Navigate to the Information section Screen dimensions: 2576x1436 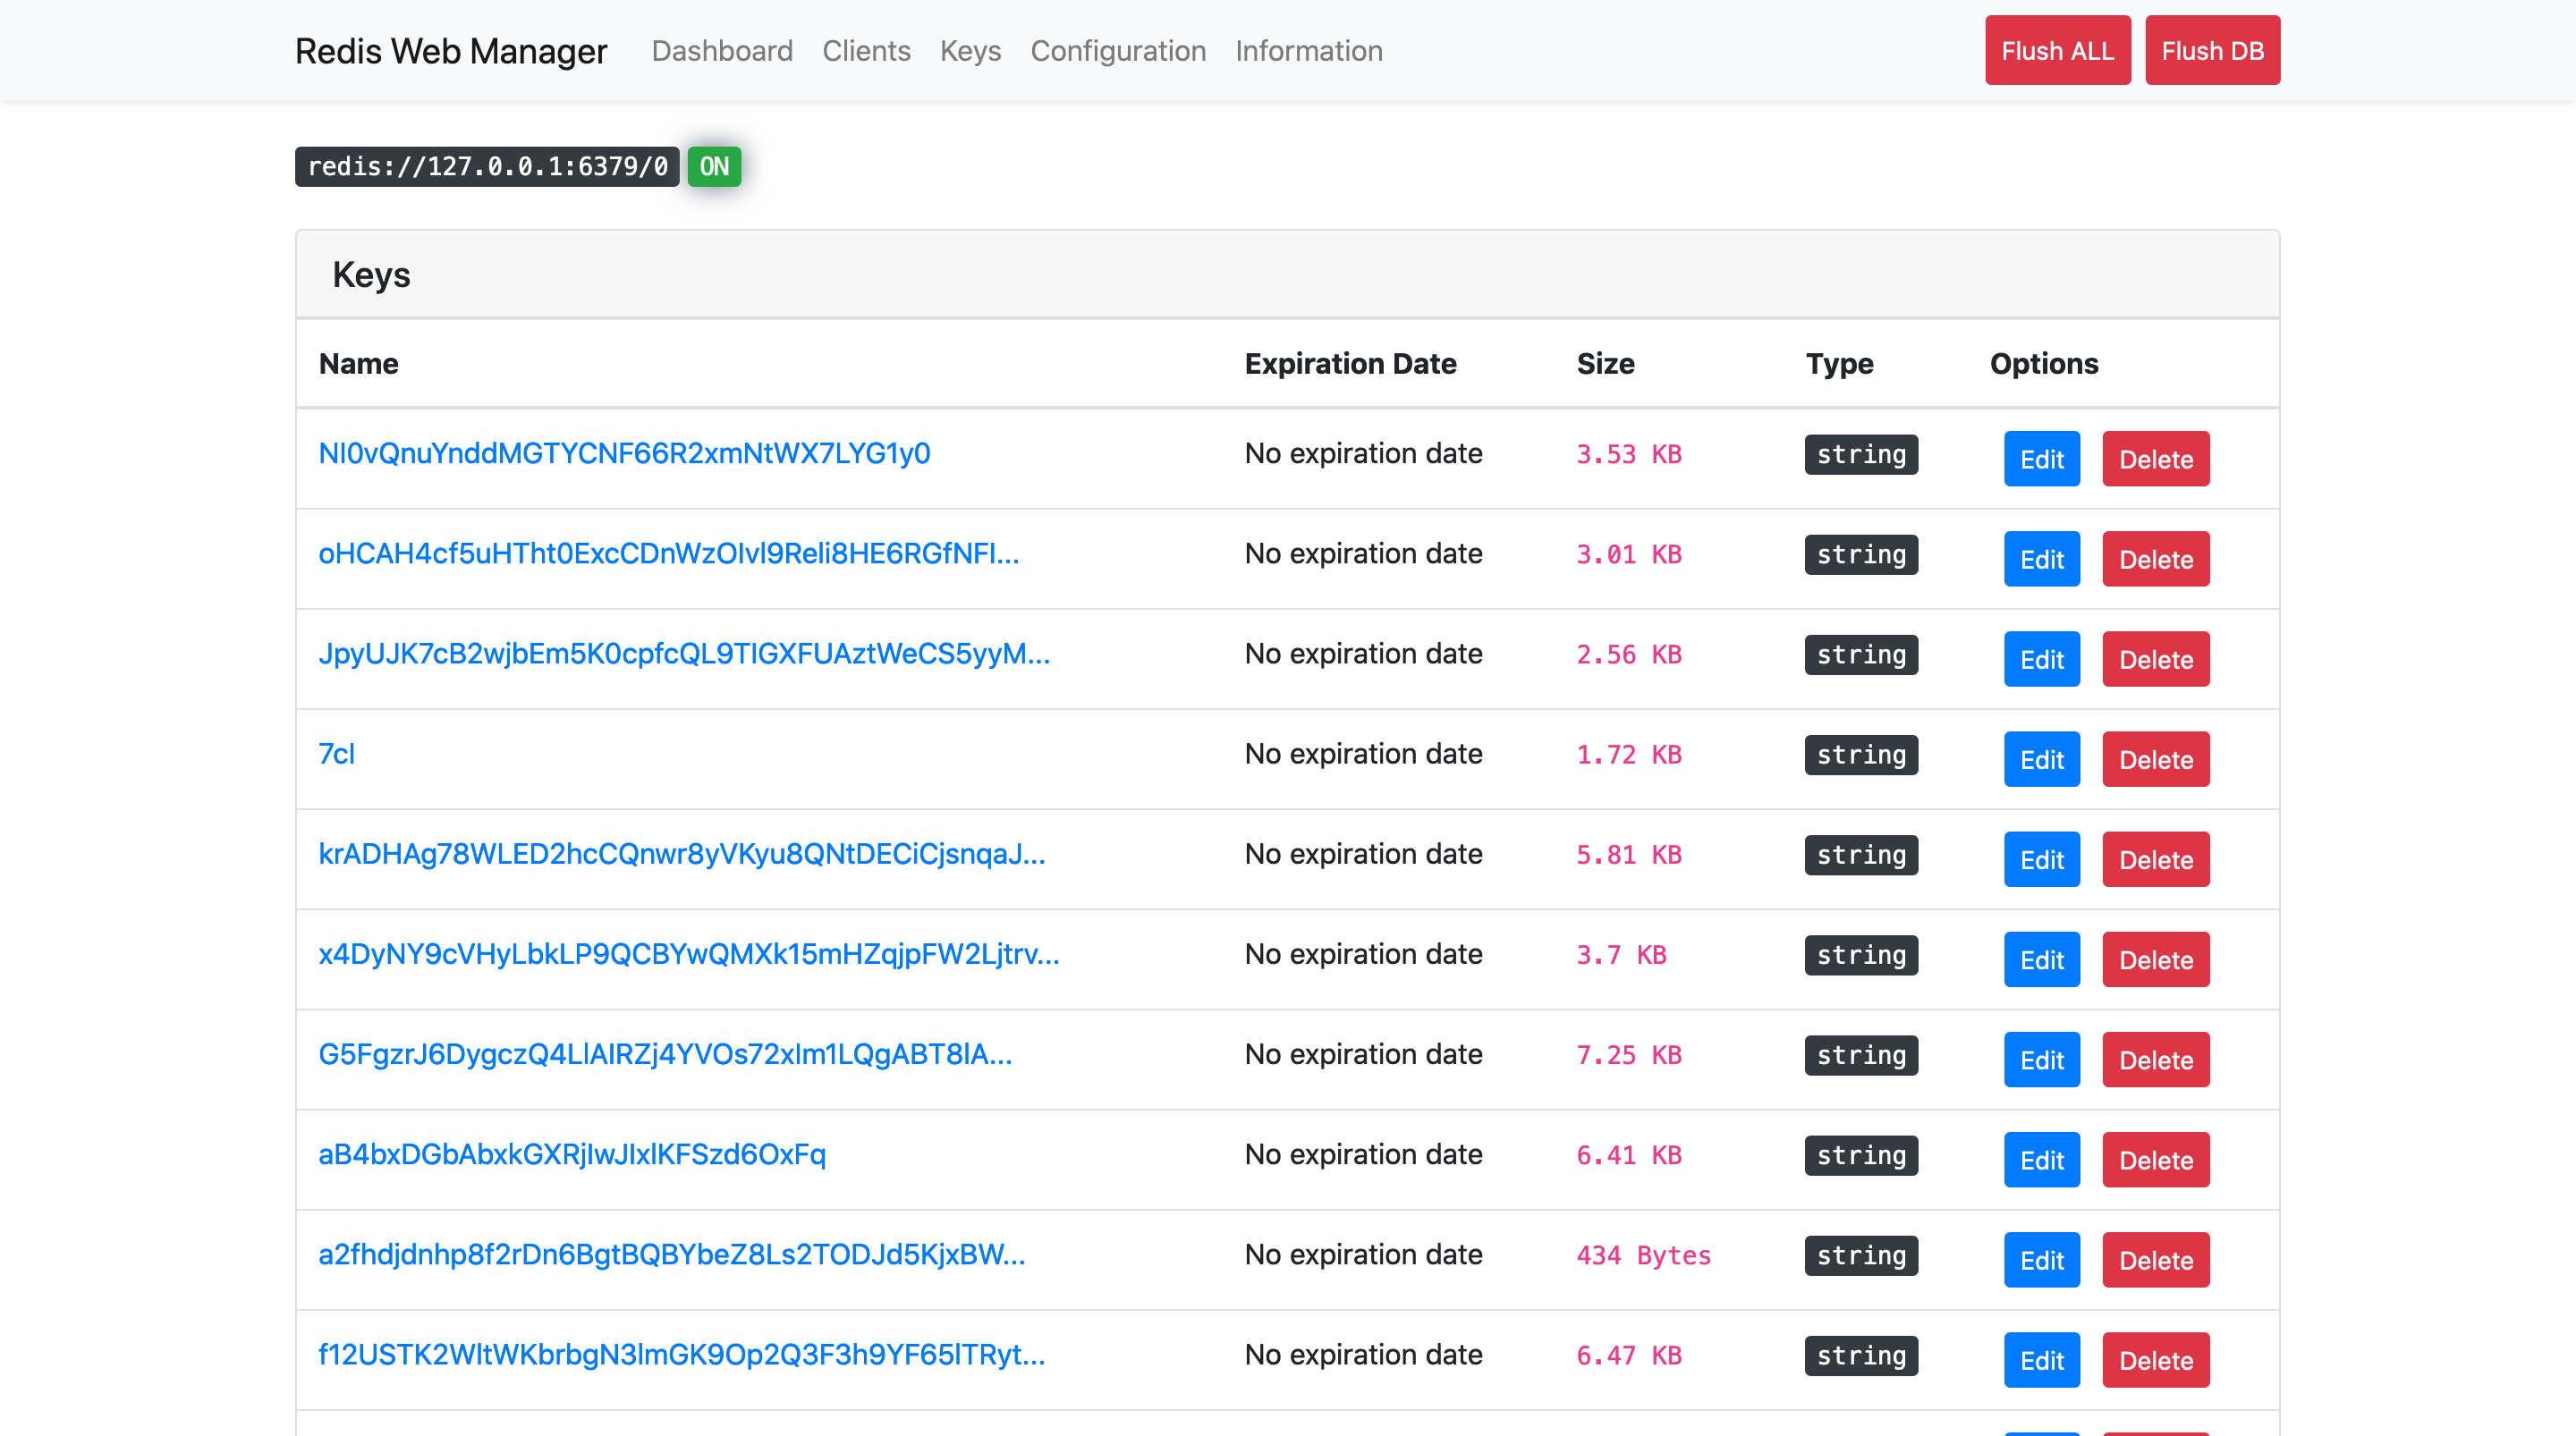1308,51
